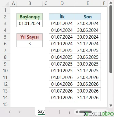Select column B header
This screenshot has height=117, width=114.
tap(30, 3)
